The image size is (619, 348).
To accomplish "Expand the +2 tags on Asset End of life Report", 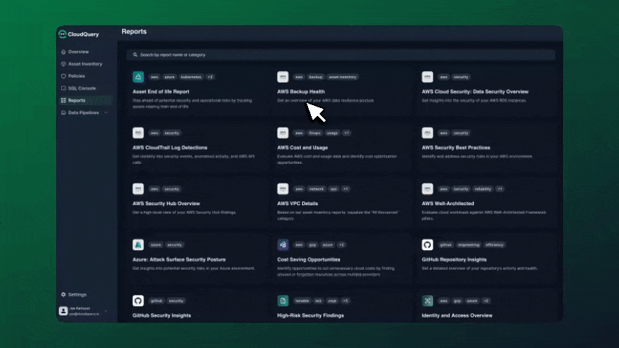I will click(x=210, y=77).
